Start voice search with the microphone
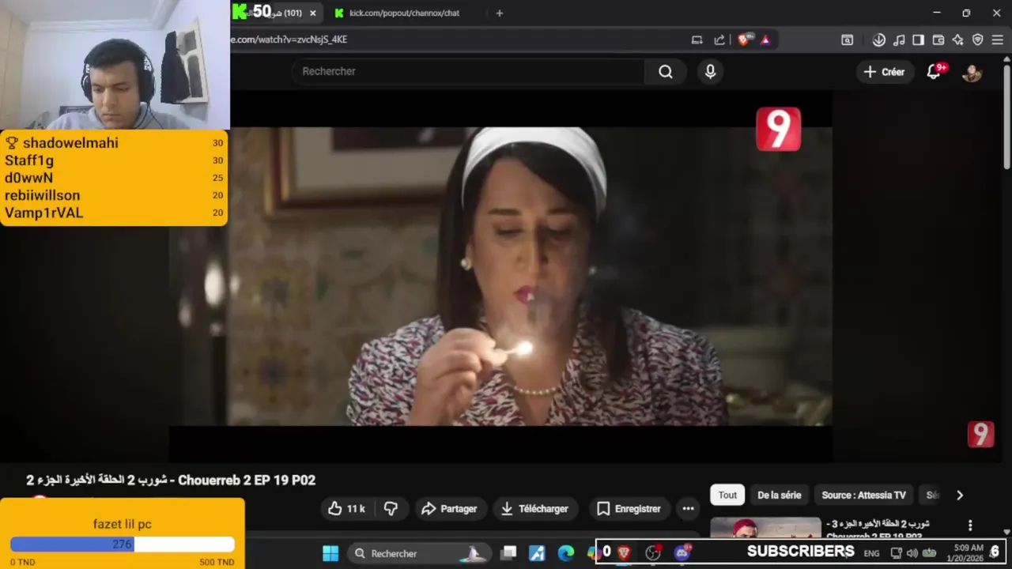Screen dimensions: 1012x569 pos(710,72)
